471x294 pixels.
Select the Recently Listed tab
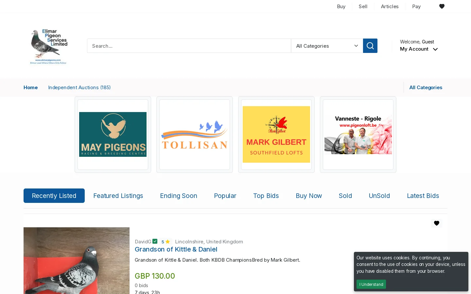[54, 196]
